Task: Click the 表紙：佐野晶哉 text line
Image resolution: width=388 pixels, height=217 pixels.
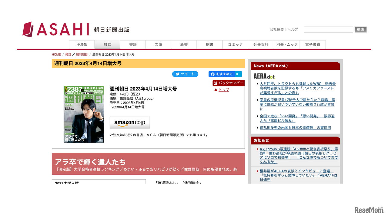Action: point(132,99)
